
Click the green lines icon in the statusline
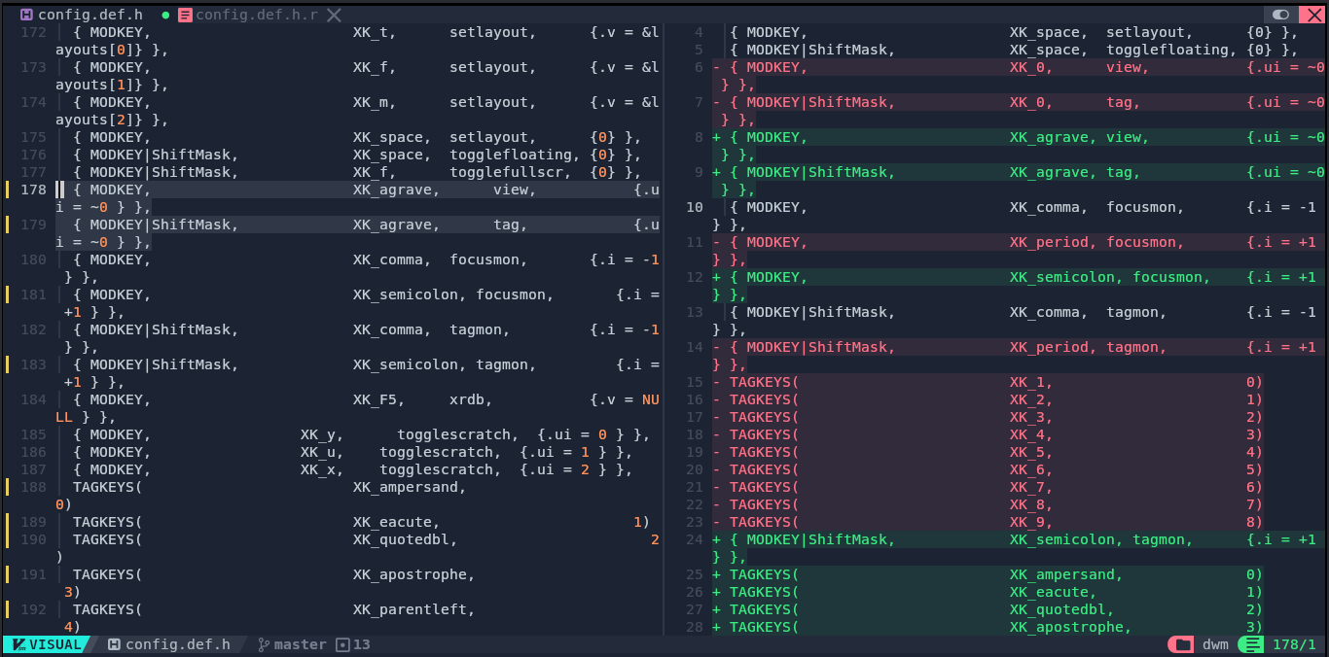tap(1251, 644)
